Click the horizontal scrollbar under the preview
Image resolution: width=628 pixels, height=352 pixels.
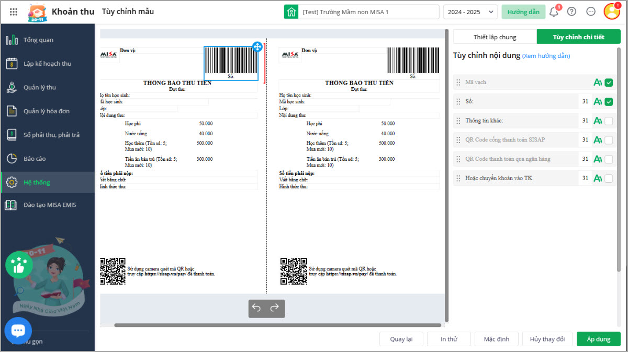pos(277,325)
